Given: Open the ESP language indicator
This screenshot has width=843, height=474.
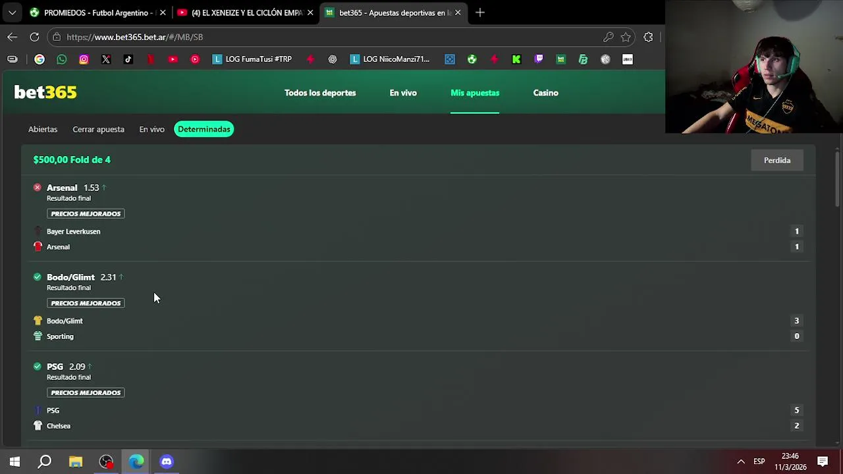Looking at the screenshot, I should pyautogui.click(x=759, y=461).
